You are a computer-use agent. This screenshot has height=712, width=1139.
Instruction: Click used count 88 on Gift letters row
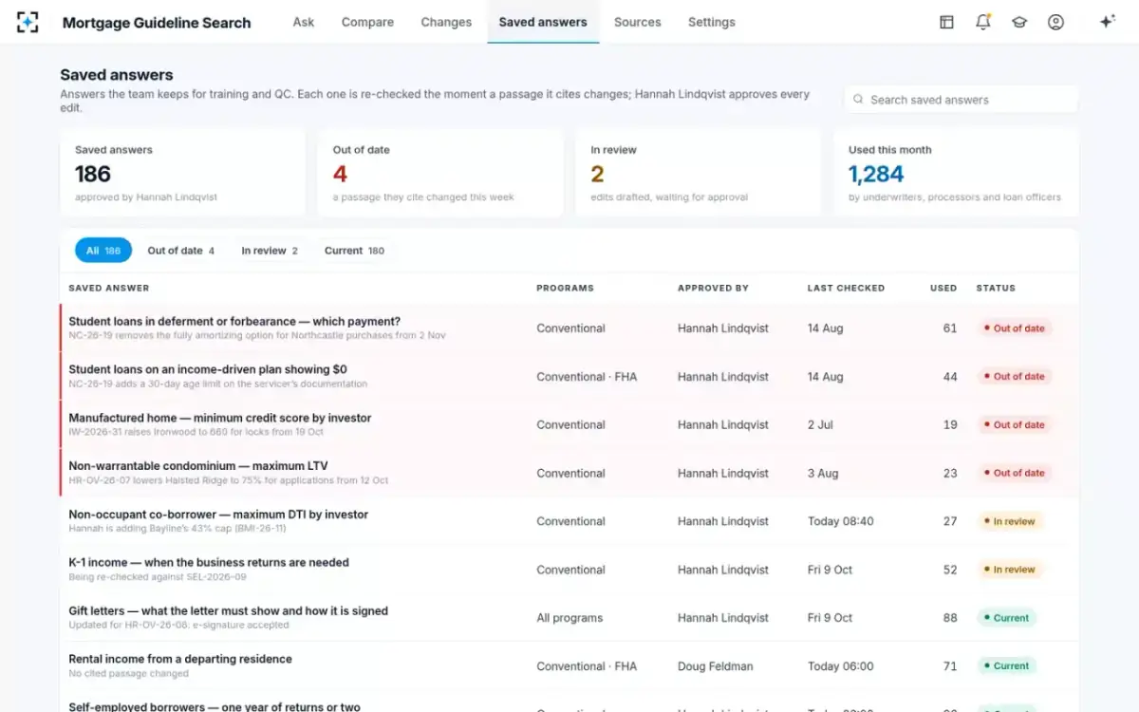tap(950, 618)
